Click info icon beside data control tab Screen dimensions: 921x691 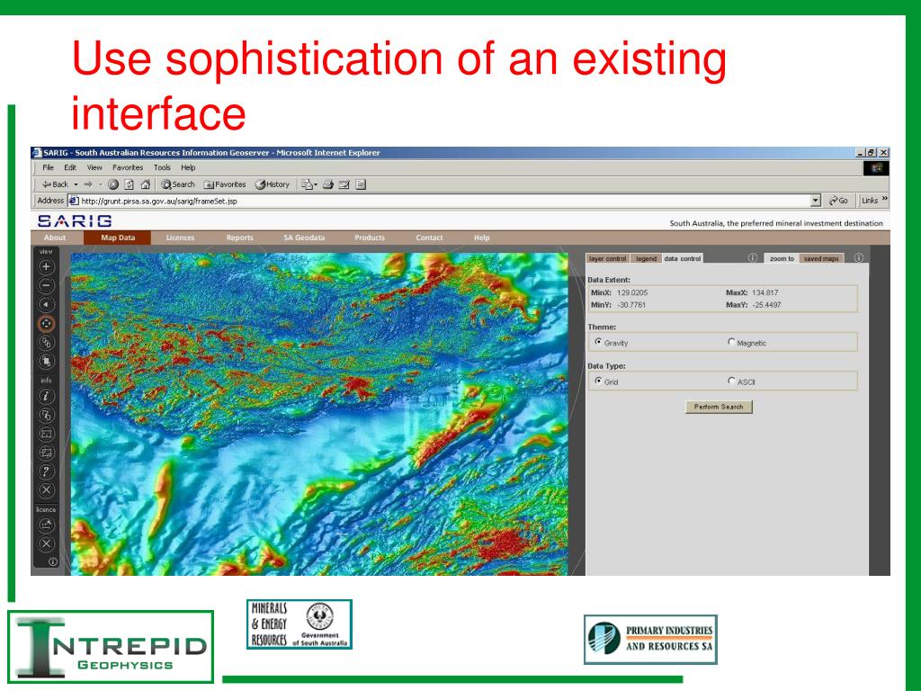click(753, 258)
